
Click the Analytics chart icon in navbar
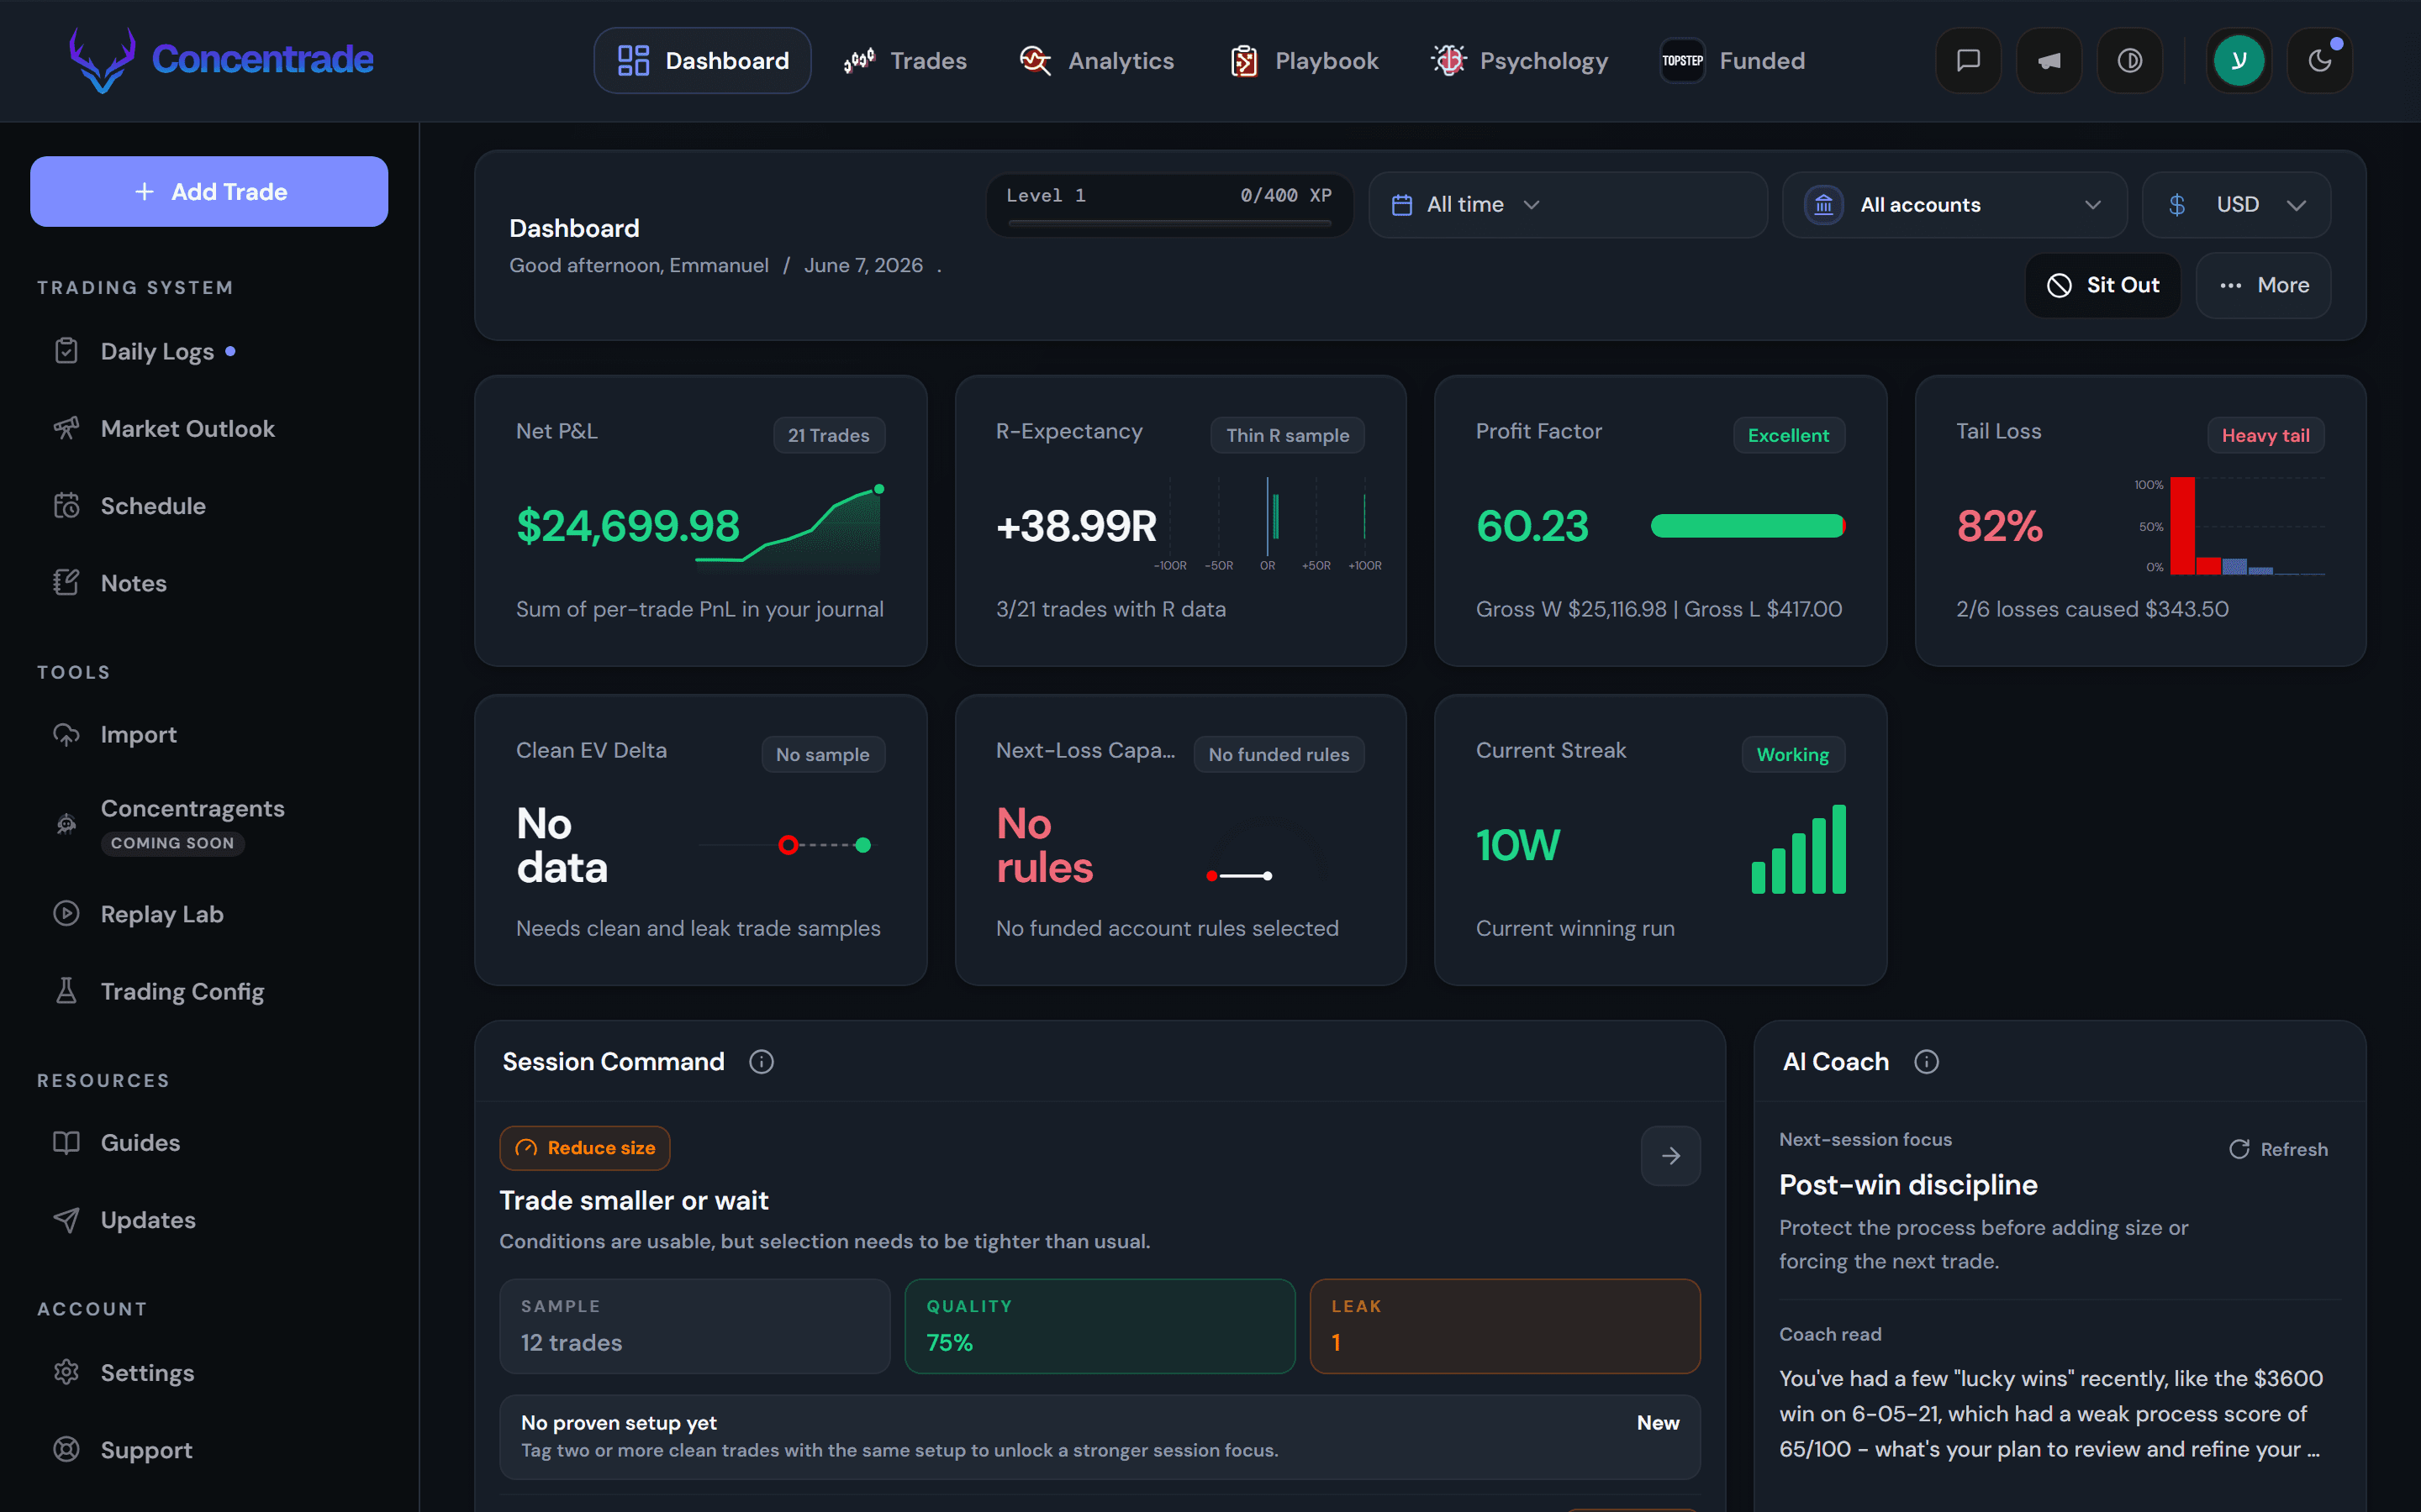click(1036, 61)
